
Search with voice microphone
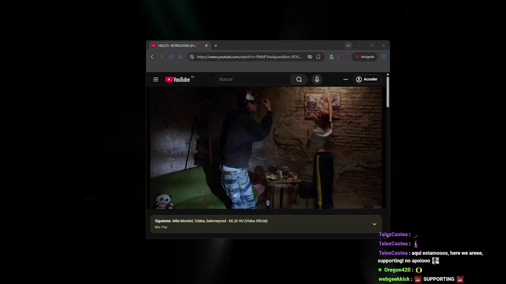tap(317, 79)
